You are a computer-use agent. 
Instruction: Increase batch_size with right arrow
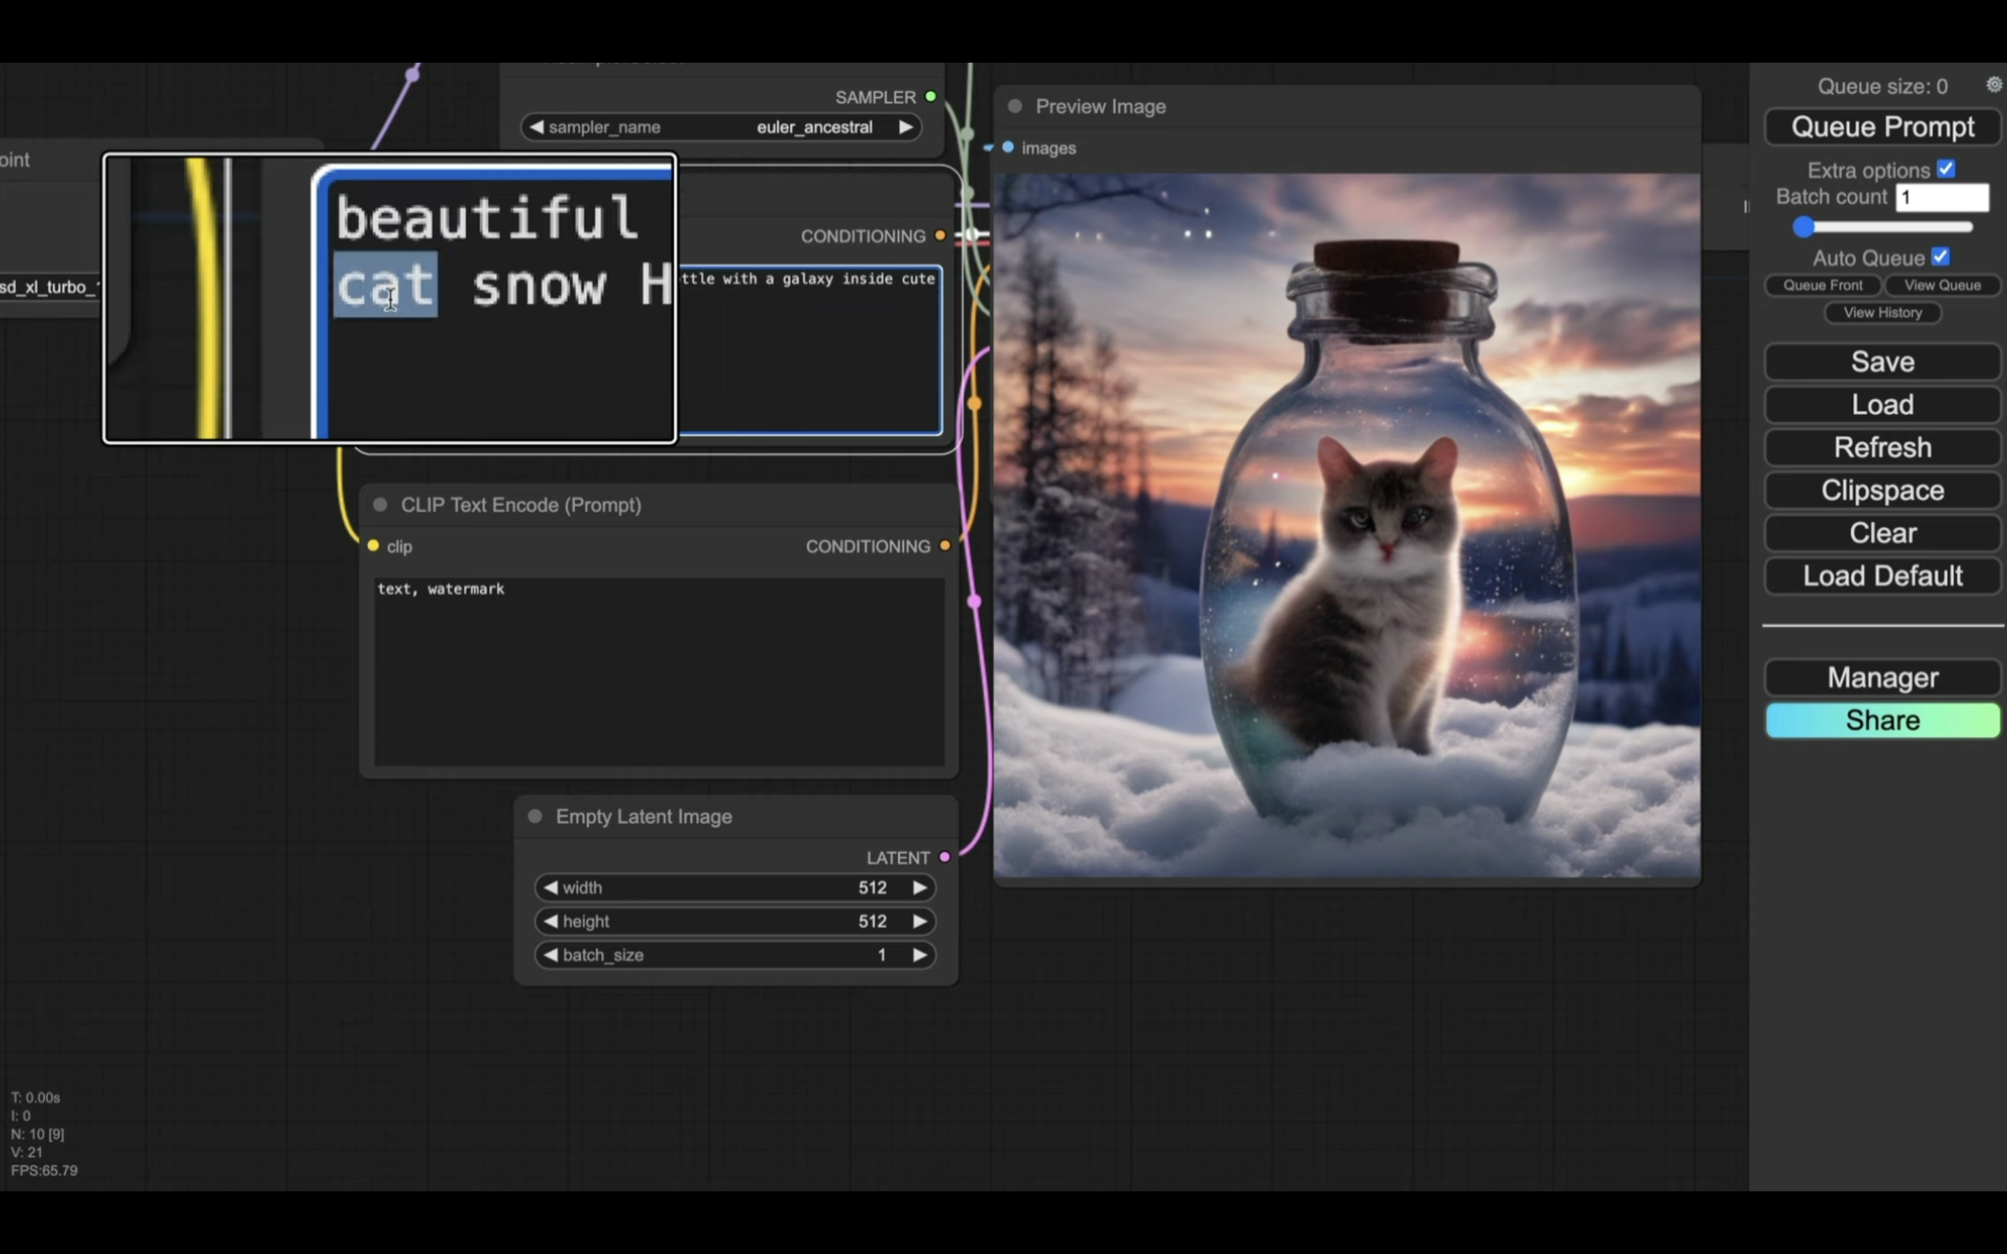pyautogui.click(x=920, y=955)
